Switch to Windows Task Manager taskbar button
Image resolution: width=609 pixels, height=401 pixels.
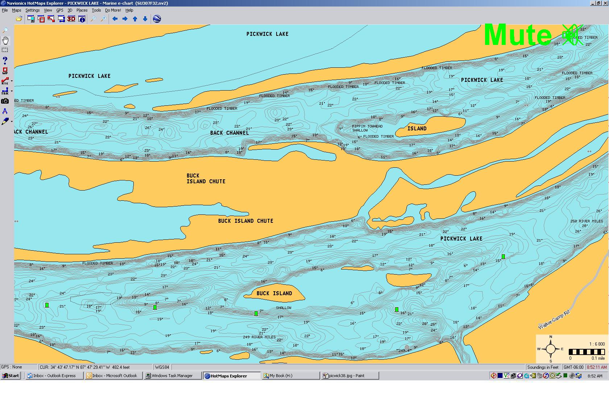tap(172, 376)
